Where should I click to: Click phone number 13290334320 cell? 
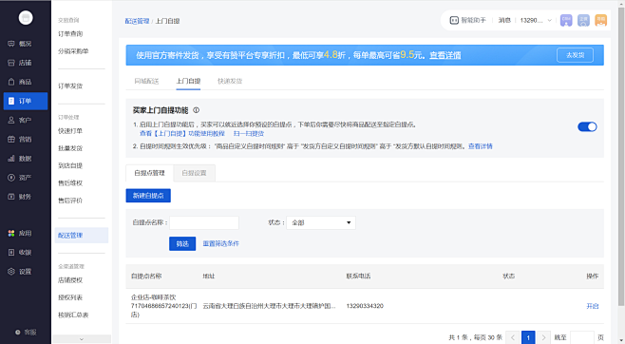(x=365, y=306)
